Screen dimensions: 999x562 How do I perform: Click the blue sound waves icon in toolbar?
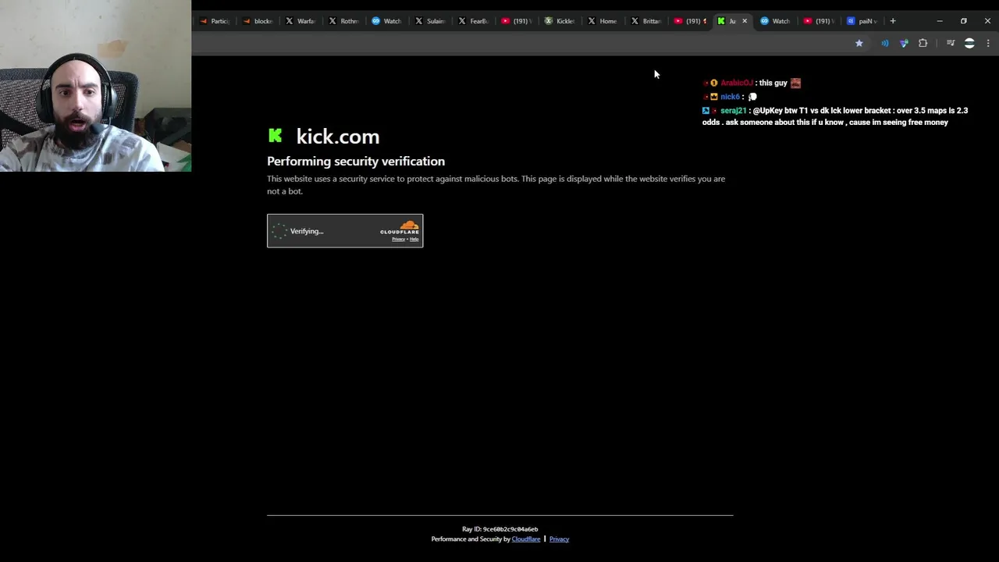pyautogui.click(x=884, y=44)
